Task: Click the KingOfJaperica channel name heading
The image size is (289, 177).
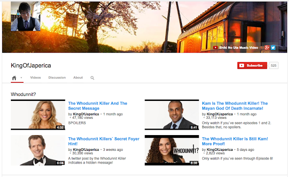Action: (31, 65)
